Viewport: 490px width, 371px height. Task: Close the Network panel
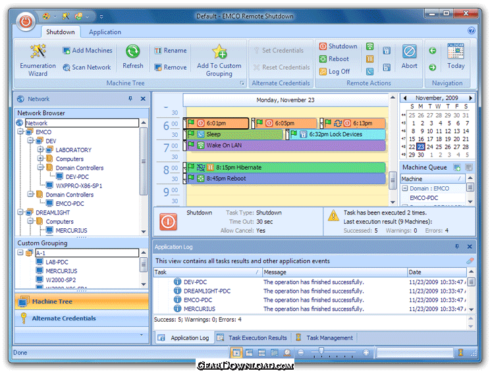click(x=143, y=99)
